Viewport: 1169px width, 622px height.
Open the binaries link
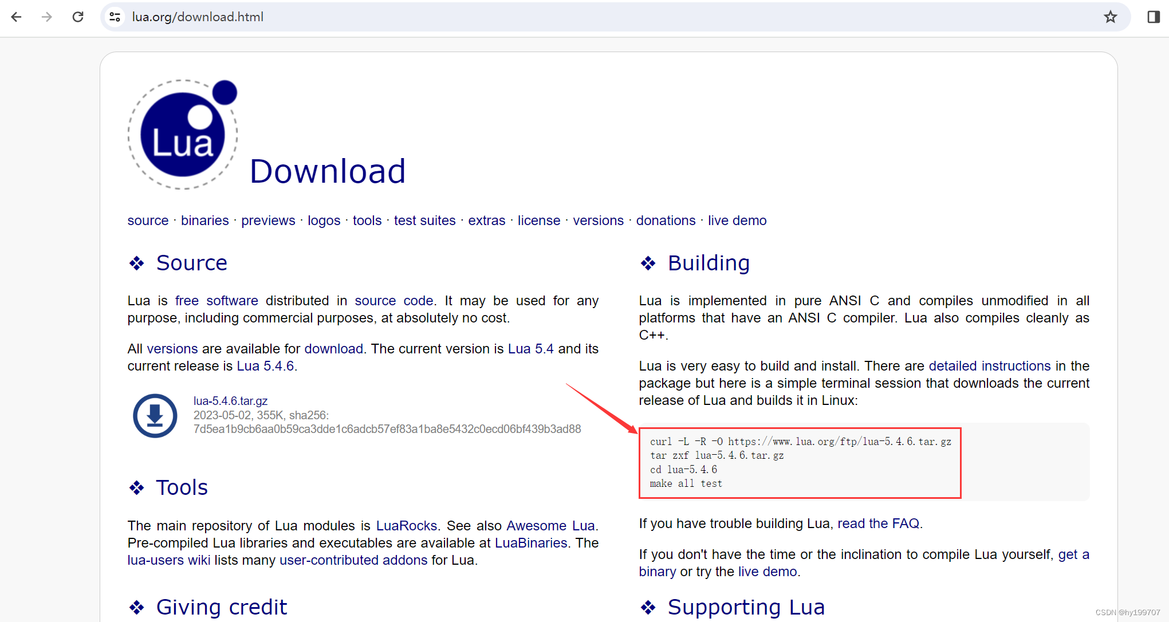point(204,221)
